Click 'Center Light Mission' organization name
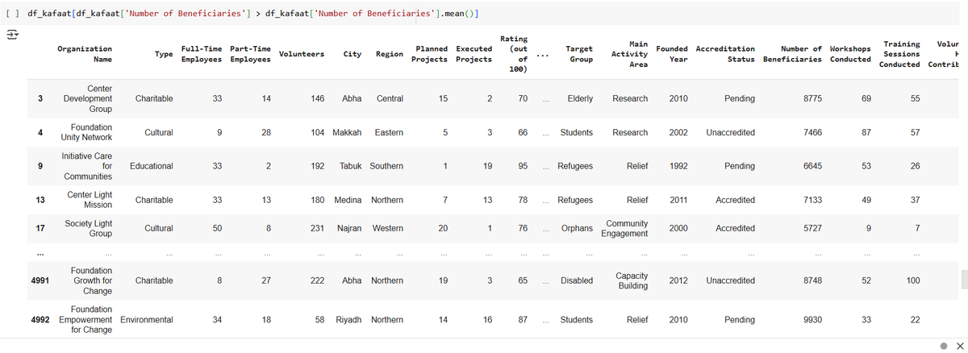Screen dimensions: 968x353 (x=90, y=200)
